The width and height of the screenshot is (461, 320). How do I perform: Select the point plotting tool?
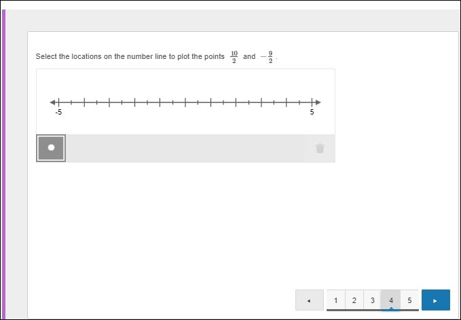(51, 148)
